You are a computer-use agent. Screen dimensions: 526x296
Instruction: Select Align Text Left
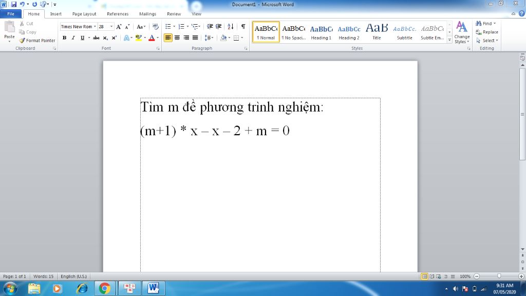click(168, 38)
